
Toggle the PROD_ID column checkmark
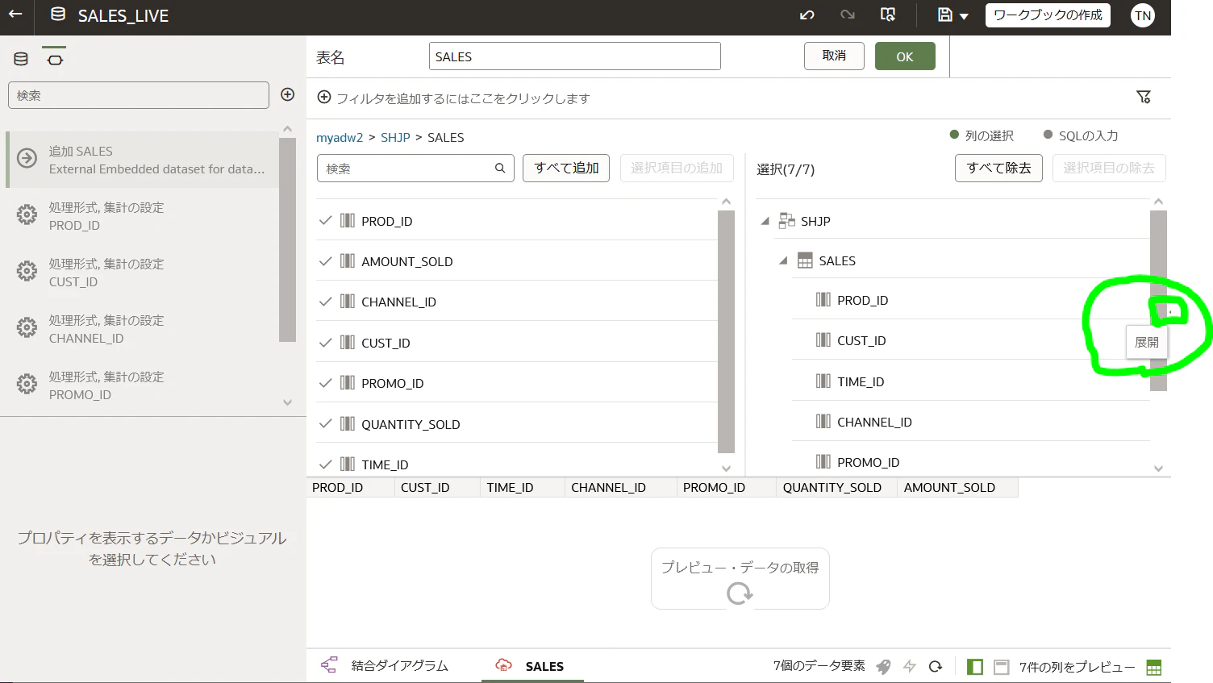325,220
